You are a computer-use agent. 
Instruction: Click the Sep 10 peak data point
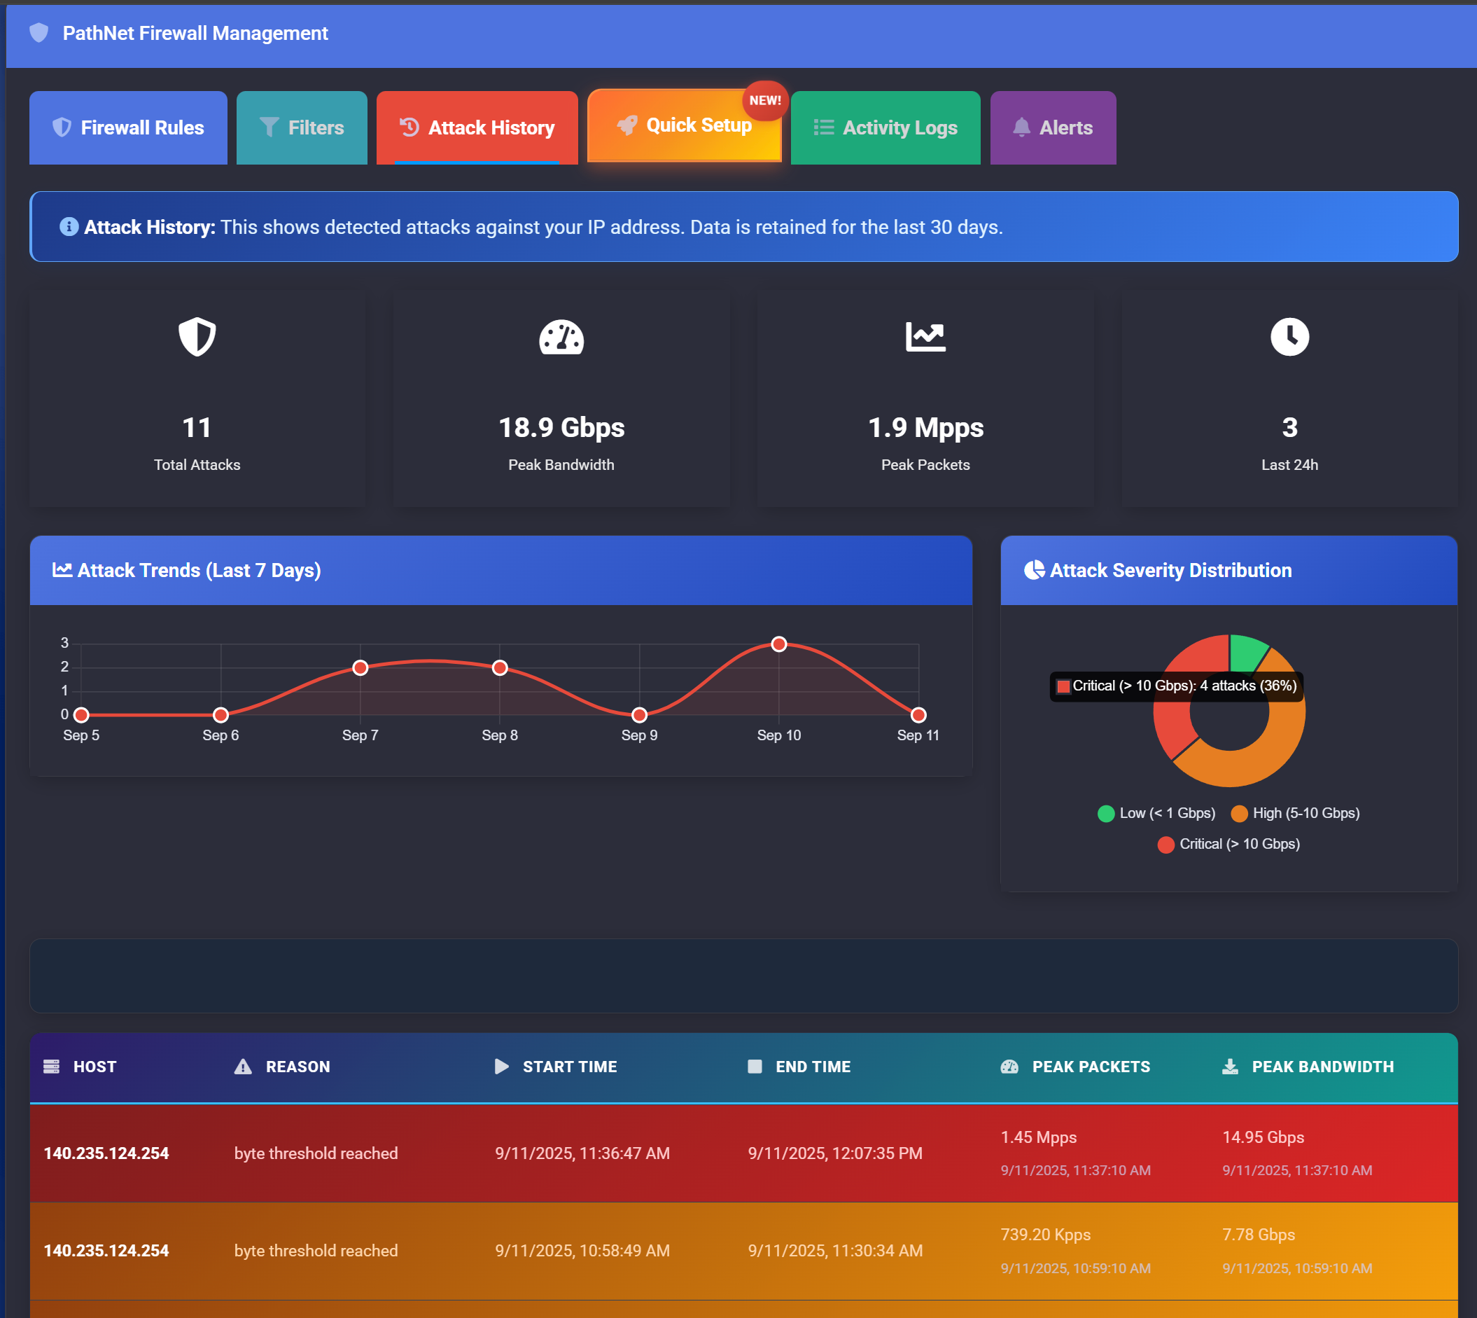778,644
